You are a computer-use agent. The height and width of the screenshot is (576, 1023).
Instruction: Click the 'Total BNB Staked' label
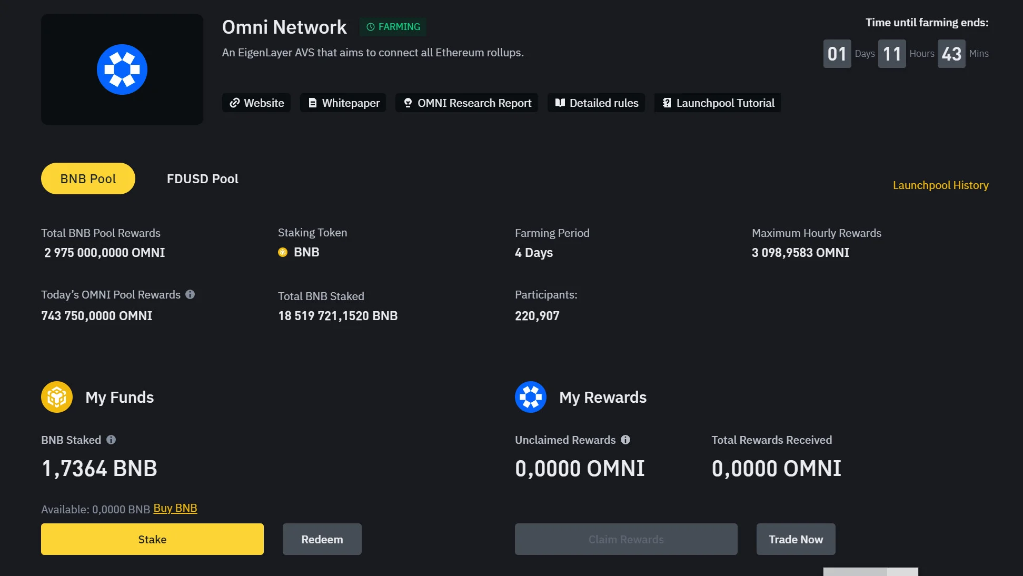[321, 296]
